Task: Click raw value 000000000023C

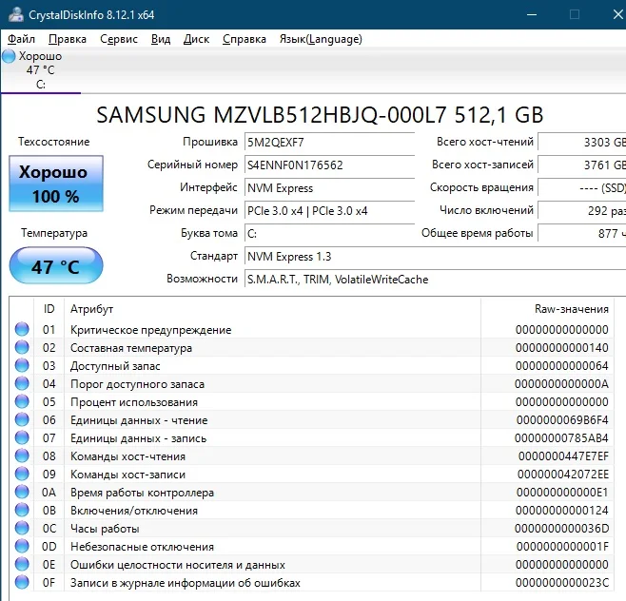Action: (x=562, y=583)
